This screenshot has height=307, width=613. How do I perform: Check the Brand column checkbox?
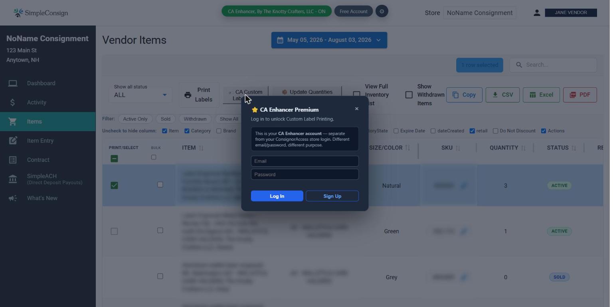pos(219,131)
